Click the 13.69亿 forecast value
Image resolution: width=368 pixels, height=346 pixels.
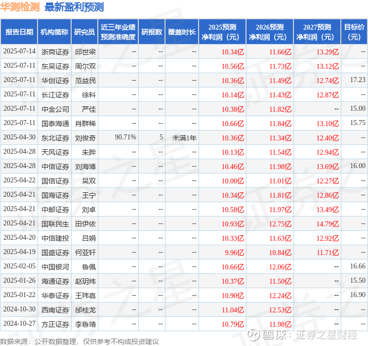[x=327, y=167]
